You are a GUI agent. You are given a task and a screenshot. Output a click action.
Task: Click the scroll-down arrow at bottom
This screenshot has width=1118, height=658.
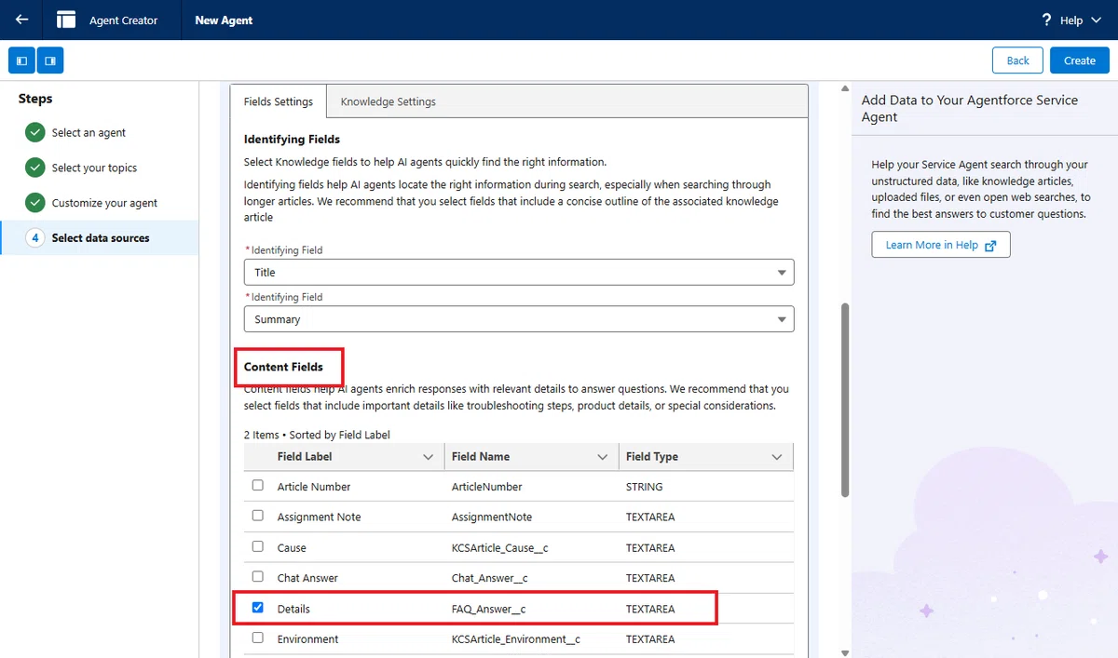click(844, 652)
